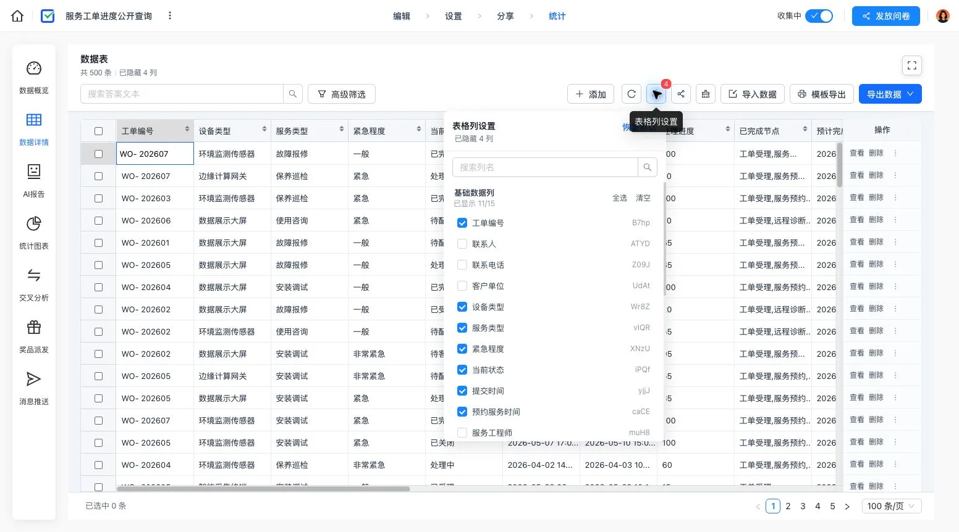
Task: Sort by 设备类型 column
Action: click(264, 129)
